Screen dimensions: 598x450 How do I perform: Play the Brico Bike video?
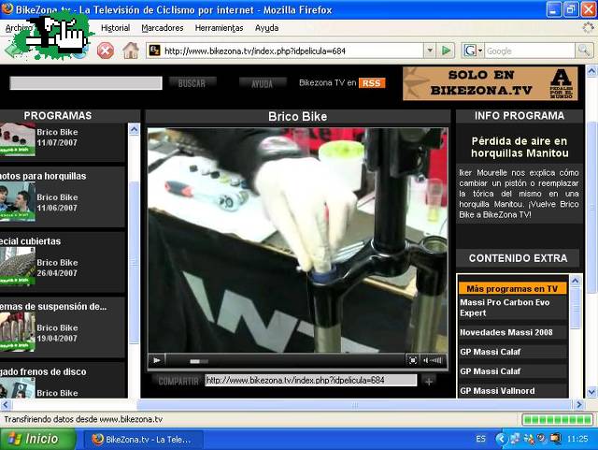pos(157,360)
